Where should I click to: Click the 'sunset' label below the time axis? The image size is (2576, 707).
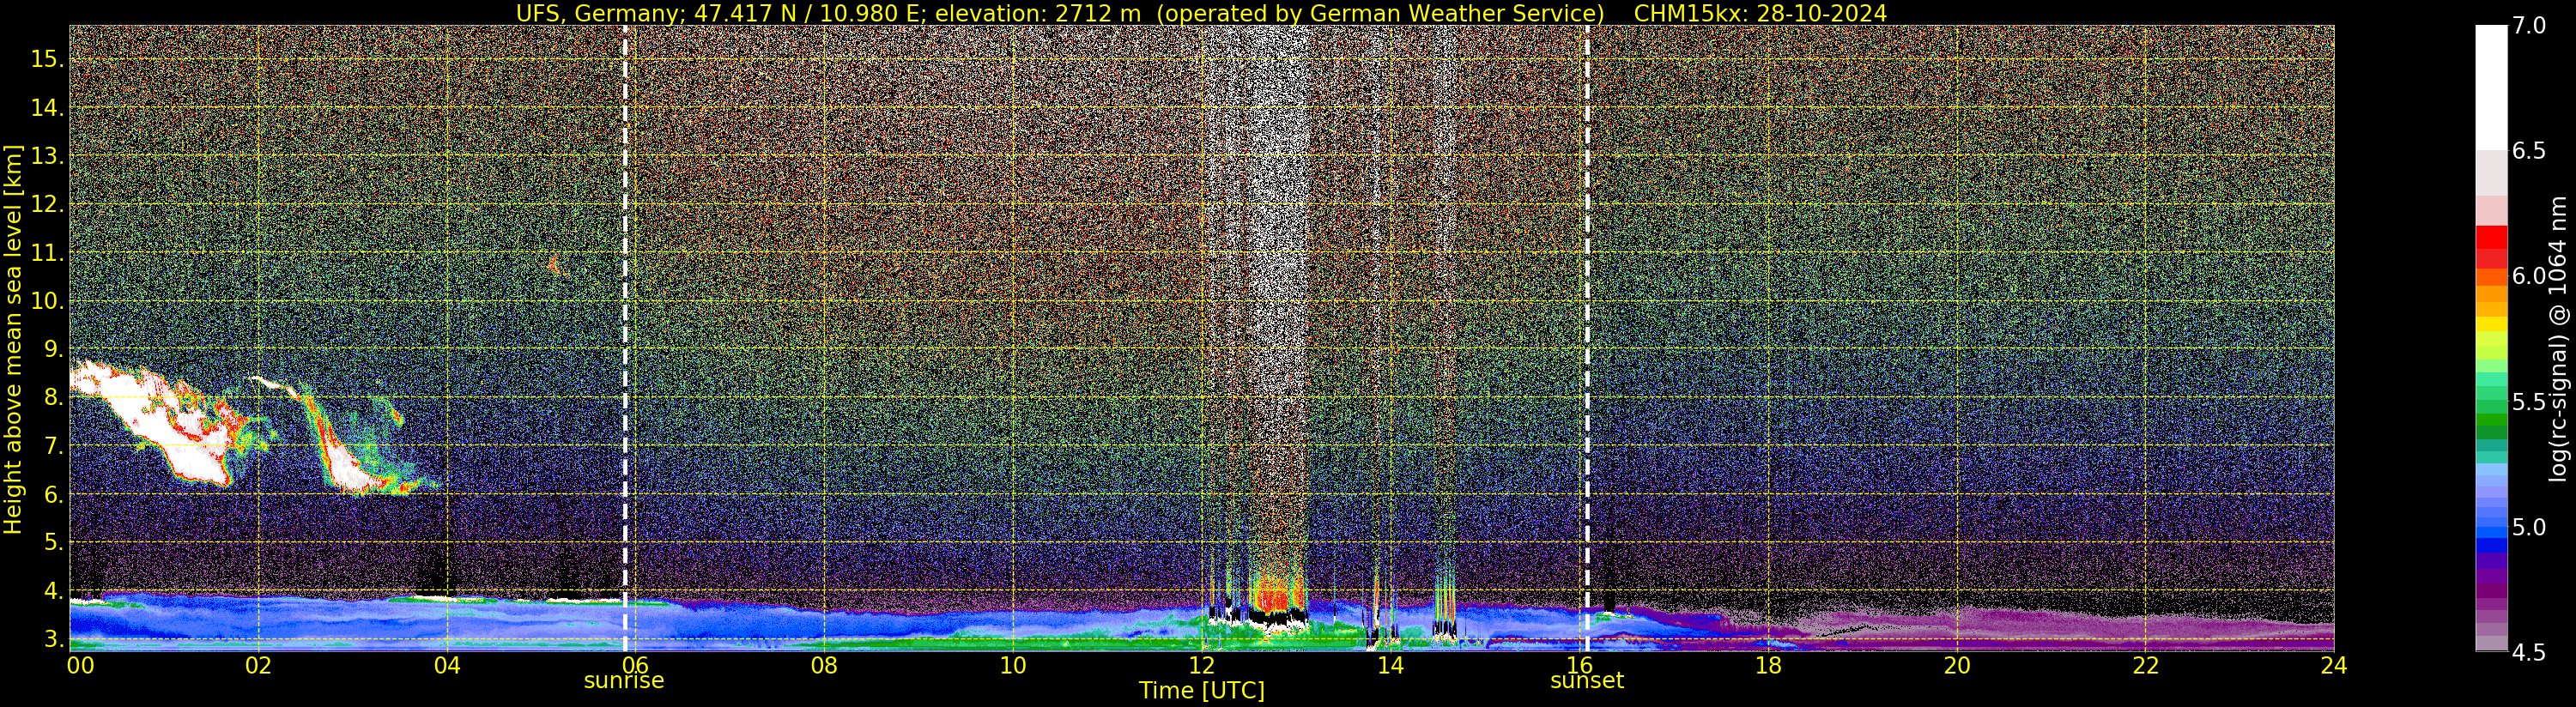tap(1587, 681)
